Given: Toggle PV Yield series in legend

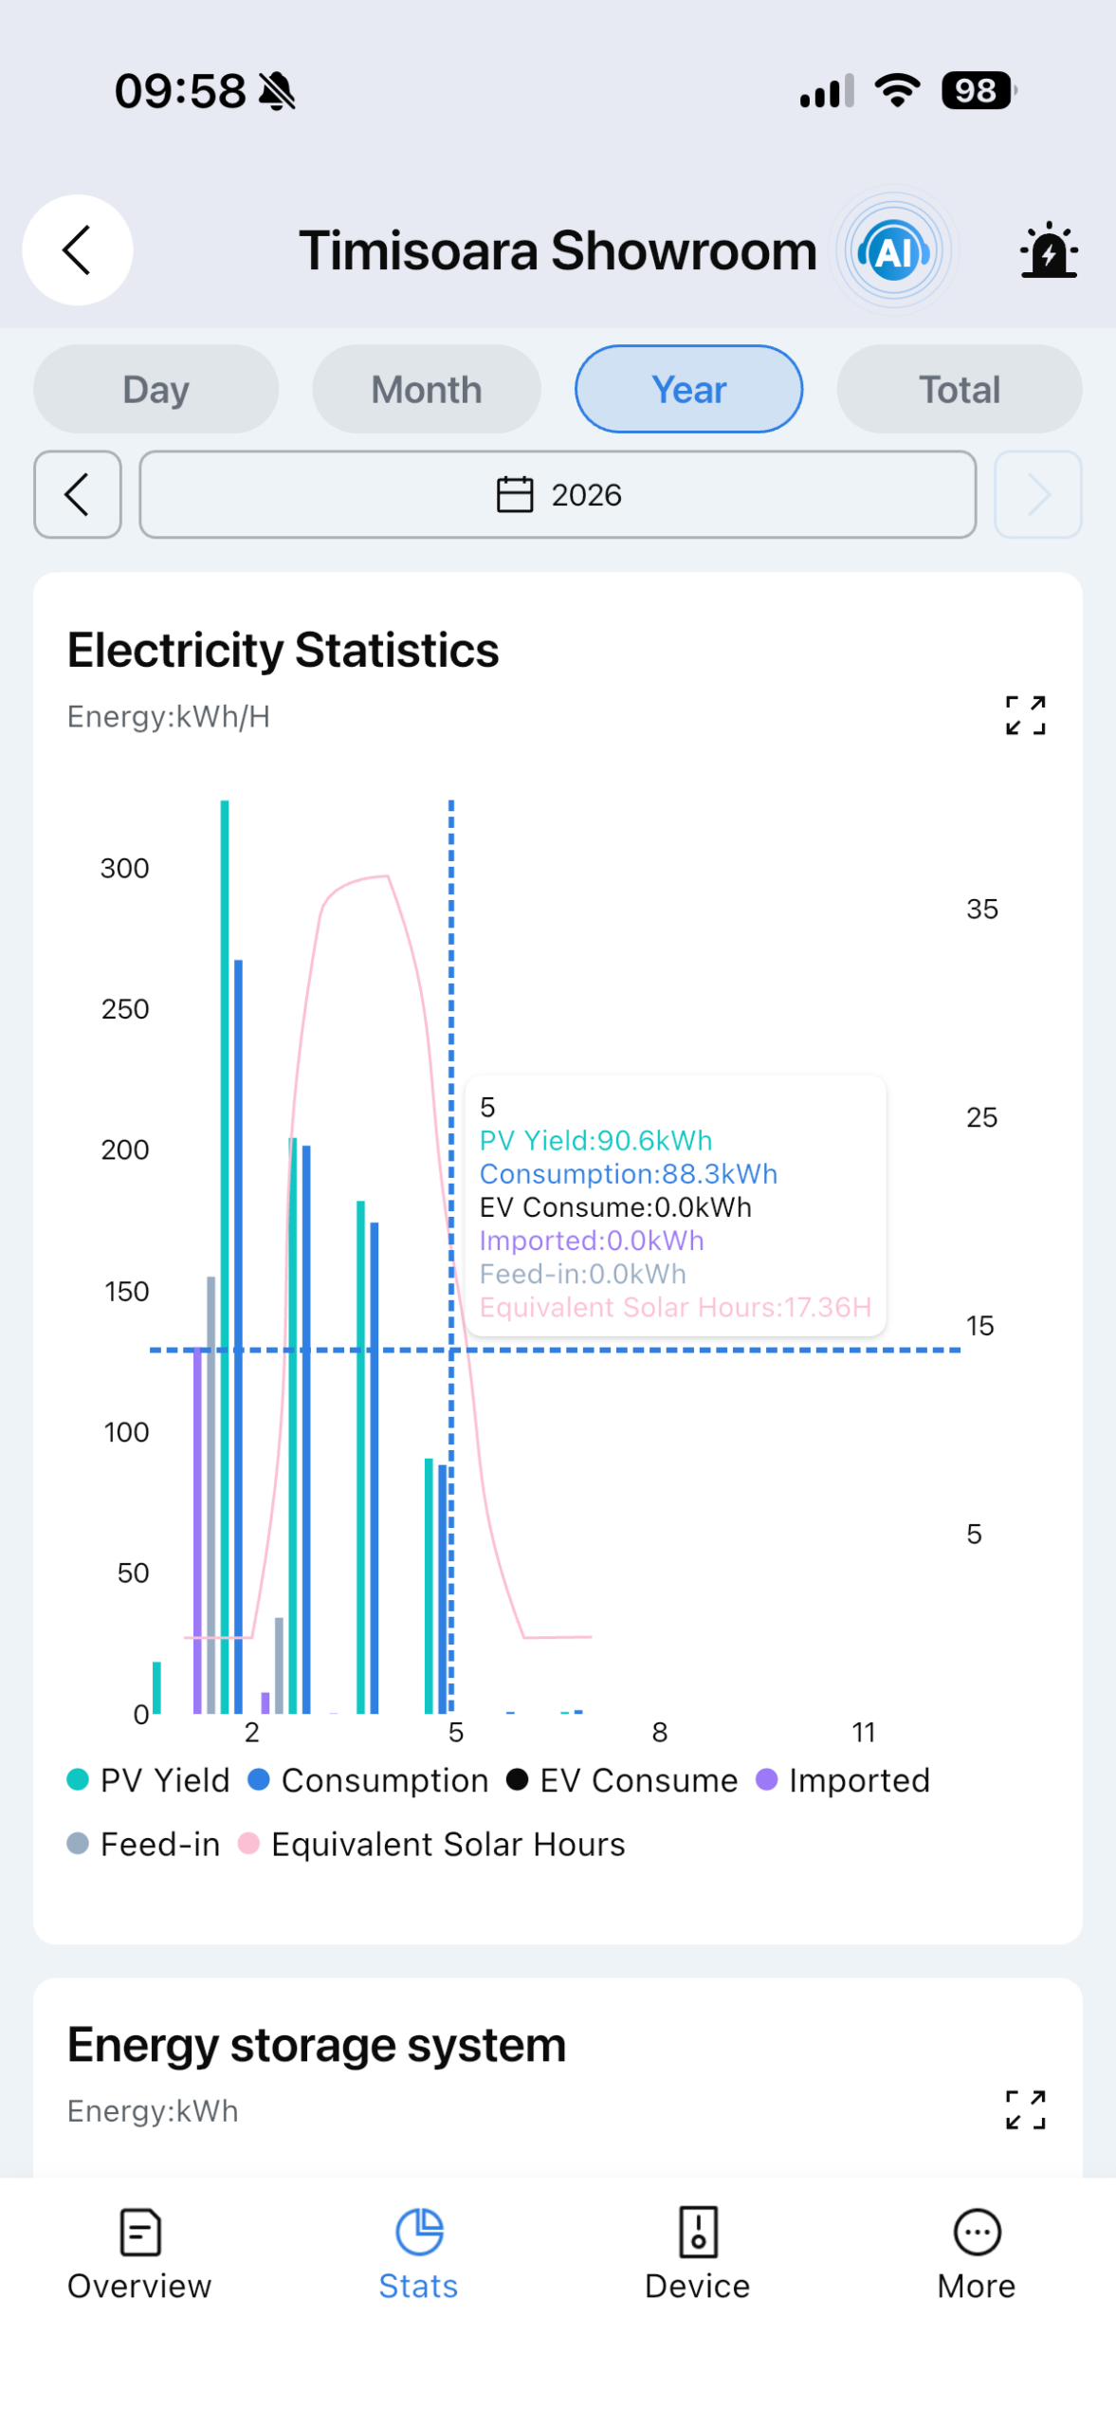Looking at the screenshot, I should point(149,1780).
